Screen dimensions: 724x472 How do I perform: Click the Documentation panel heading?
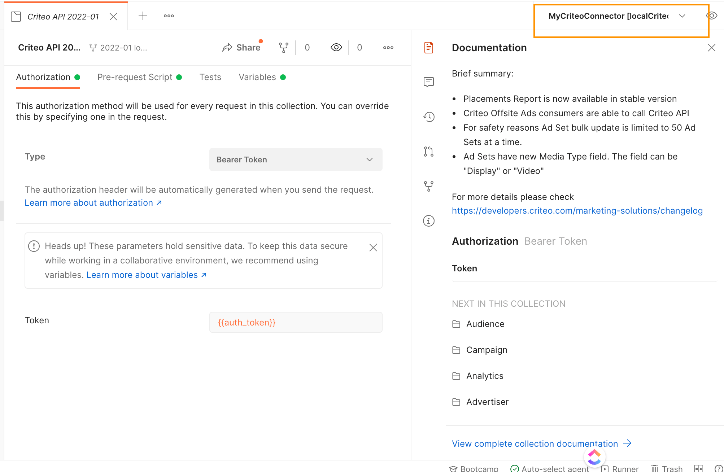coord(489,48)
